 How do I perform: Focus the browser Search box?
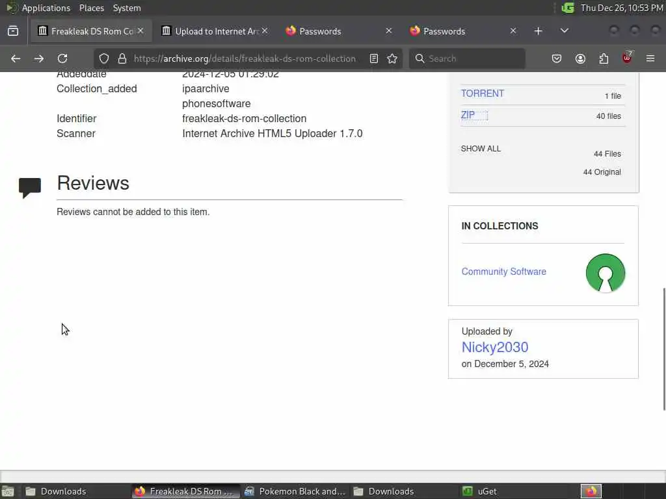(467, 58)
